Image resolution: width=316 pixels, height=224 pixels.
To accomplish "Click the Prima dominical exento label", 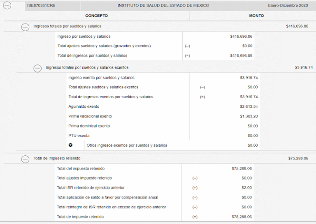I will (89, 126).
